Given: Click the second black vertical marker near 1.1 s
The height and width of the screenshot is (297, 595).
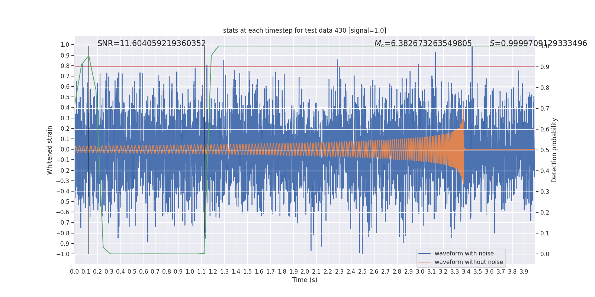Looking at the screenshot, I should pyautogui.click(x=204, y=150).
